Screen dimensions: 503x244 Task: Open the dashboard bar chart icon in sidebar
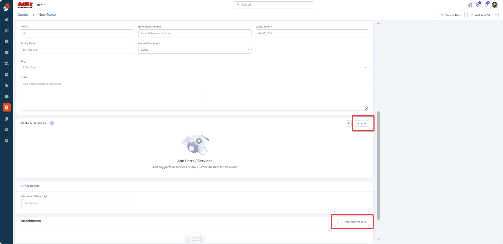pos(7,19)
